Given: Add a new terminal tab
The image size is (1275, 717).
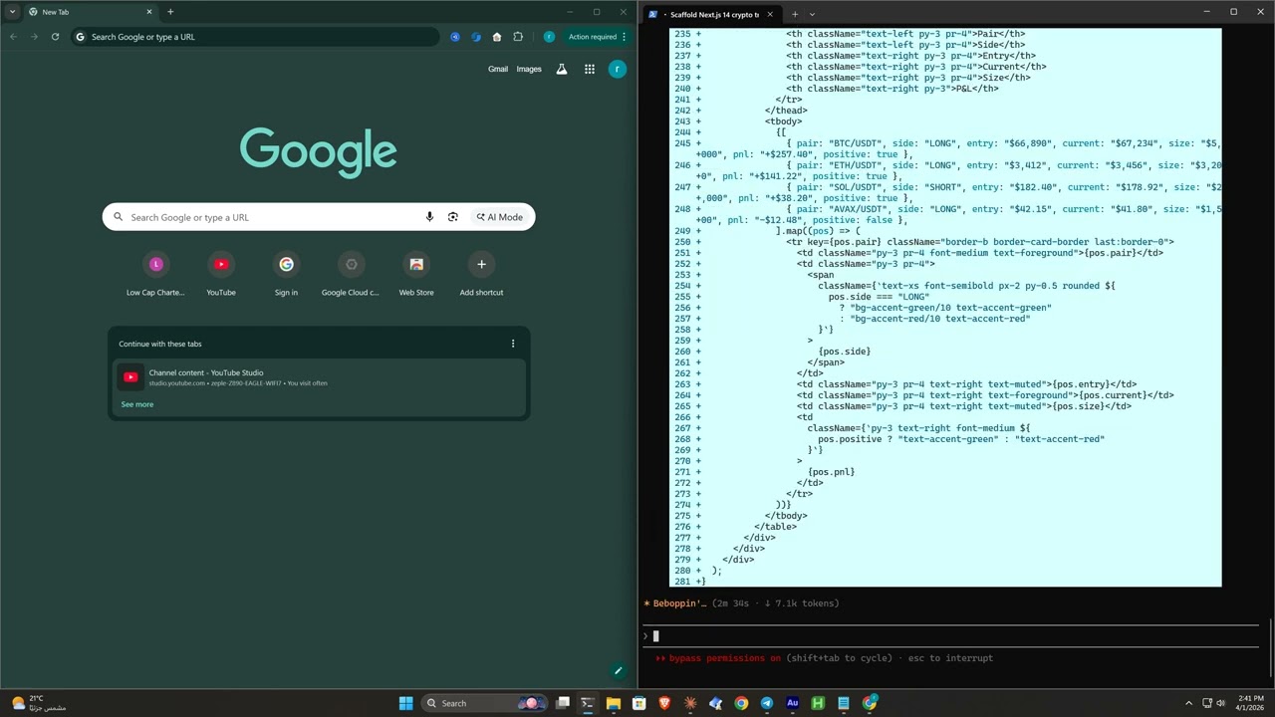Looking at the screenshot, I should (794, 14).
